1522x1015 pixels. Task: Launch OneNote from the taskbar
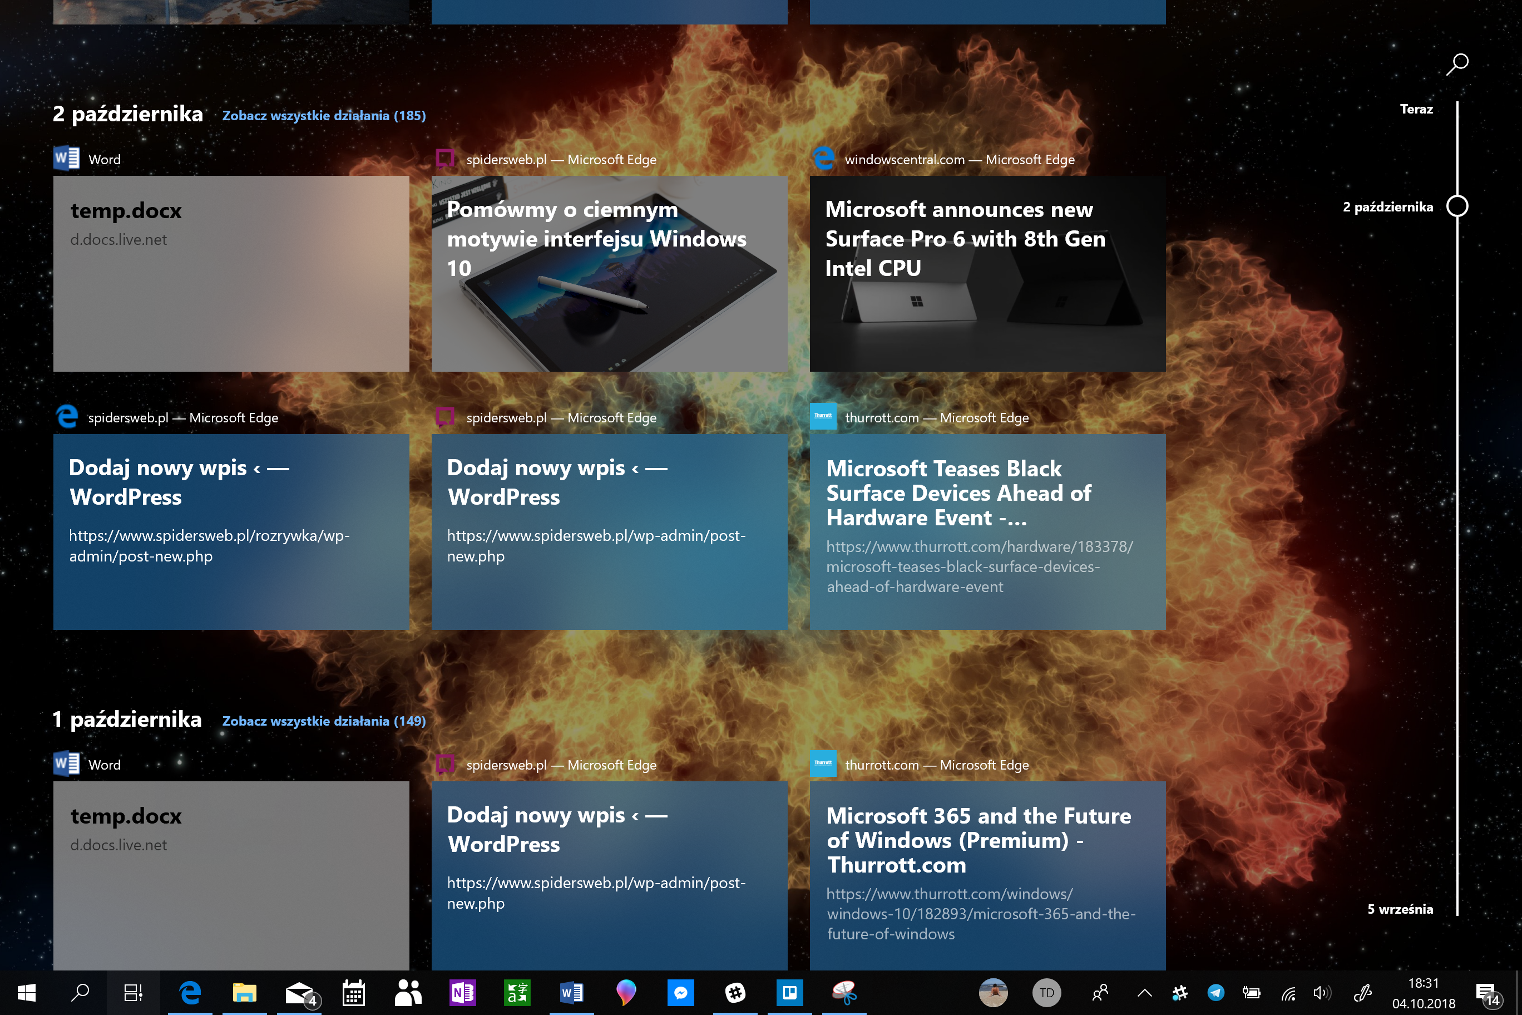[463, 992]
